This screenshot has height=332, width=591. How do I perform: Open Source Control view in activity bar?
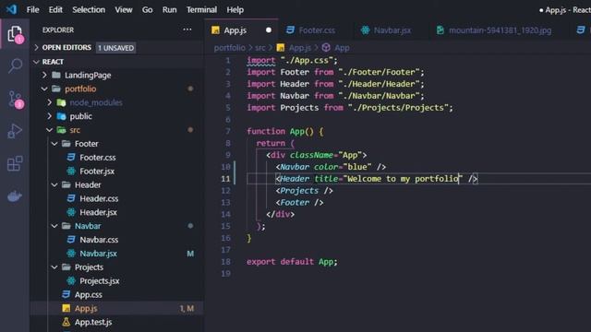pos(16,100)
